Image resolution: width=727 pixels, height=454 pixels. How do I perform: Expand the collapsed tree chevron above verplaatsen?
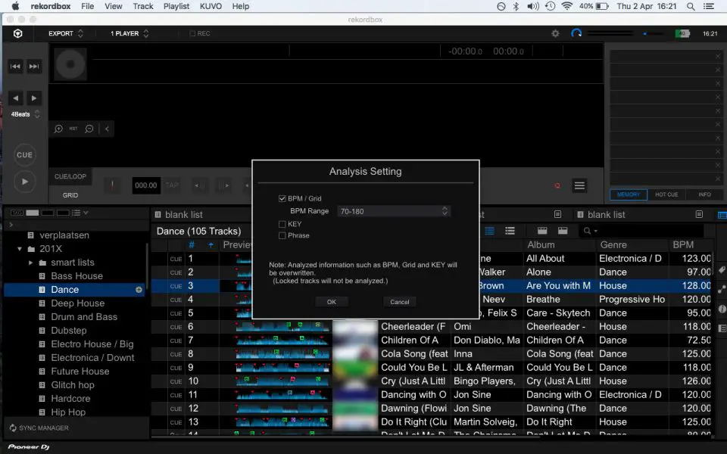point(11,225)
